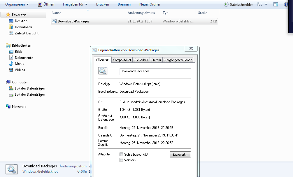Click the Bilder picture icon
The image size is (293, 177).
11,52
